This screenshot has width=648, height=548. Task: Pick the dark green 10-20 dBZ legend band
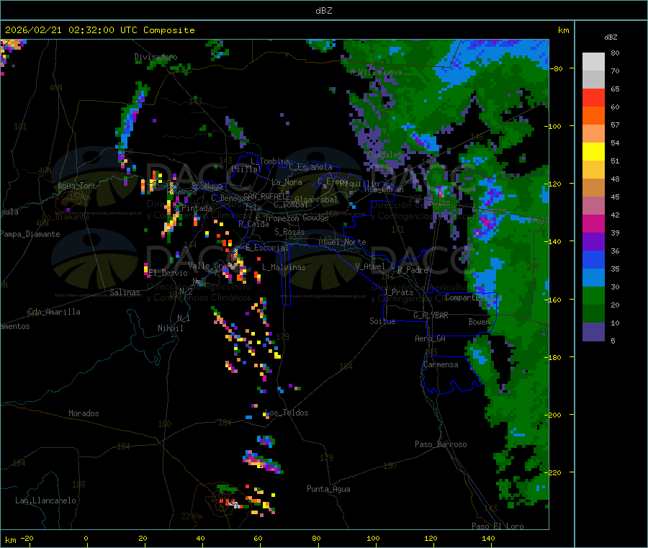tap(593, 314)
